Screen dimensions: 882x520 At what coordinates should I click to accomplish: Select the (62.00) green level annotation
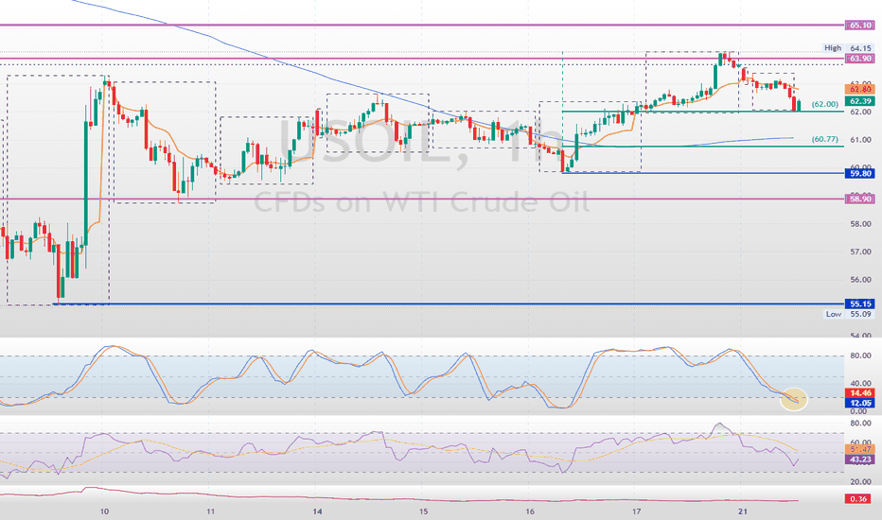coord(824,104)
